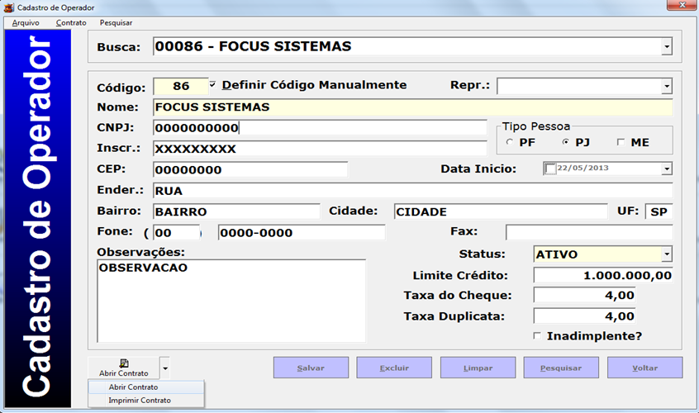
Task: Click the Nome field with FOCUS SISTEMAS
Action: point(413,107)
